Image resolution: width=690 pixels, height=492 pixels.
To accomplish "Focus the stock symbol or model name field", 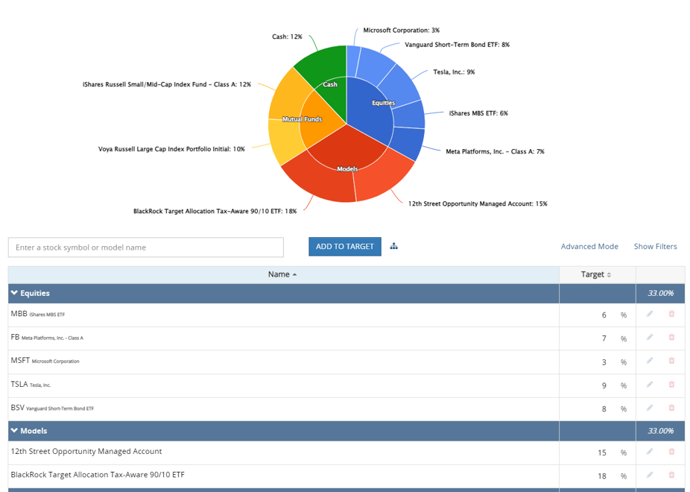I will click(145, 247).
